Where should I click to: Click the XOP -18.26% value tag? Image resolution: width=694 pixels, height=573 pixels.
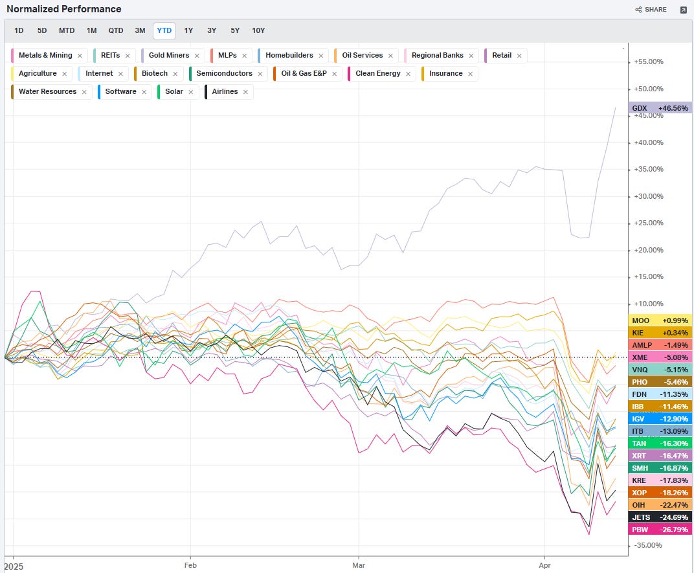coord(660,493)
